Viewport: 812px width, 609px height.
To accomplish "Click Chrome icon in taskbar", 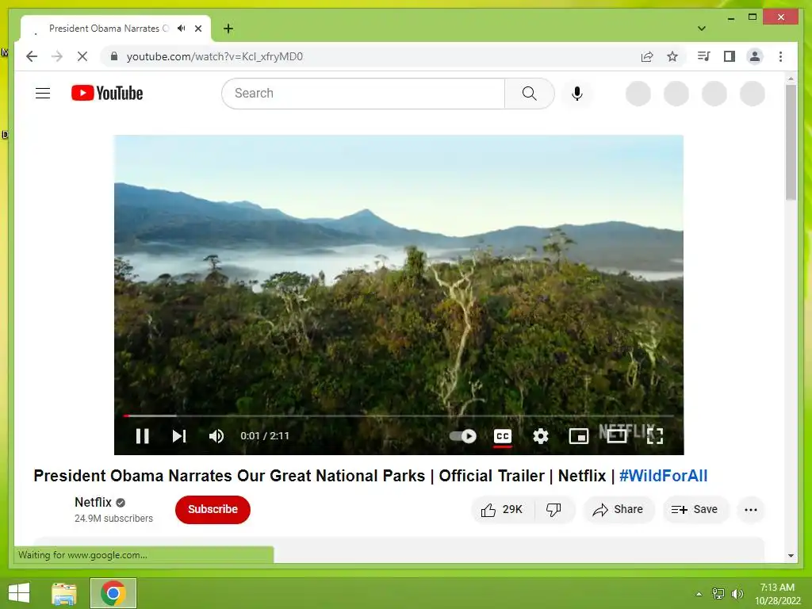I will 113,593.
